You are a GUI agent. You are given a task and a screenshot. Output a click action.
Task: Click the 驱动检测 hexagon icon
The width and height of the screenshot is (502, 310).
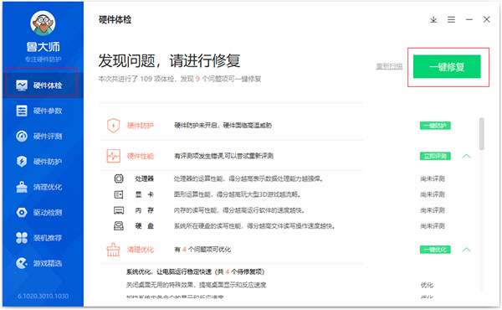point(22,212)
